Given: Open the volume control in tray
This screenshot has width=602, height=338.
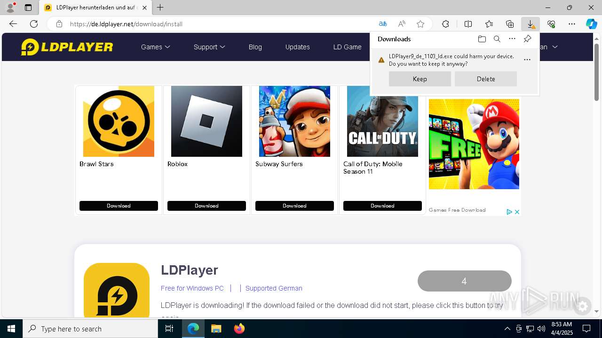Looking at the screenshot, I should 541,329.
